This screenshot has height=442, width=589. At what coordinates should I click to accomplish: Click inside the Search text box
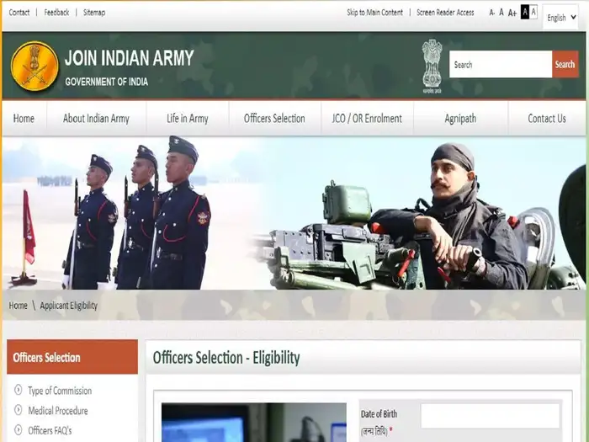click(x=500, y=65)
